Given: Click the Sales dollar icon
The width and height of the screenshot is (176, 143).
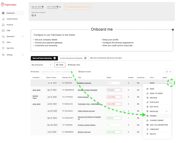Looking at the screenshot, I should click(x=3, y=42).
